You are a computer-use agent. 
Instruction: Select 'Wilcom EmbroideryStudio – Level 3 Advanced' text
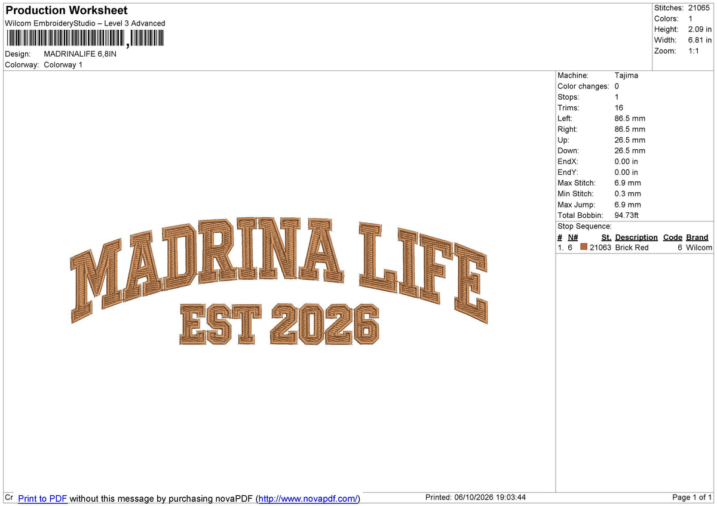(x=85, y=23)
